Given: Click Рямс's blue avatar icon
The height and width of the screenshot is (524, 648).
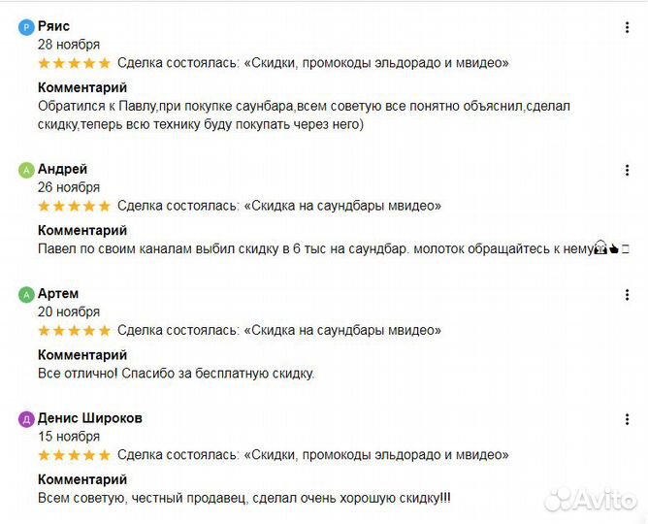Looking at the screenshot, I should 26,27.
